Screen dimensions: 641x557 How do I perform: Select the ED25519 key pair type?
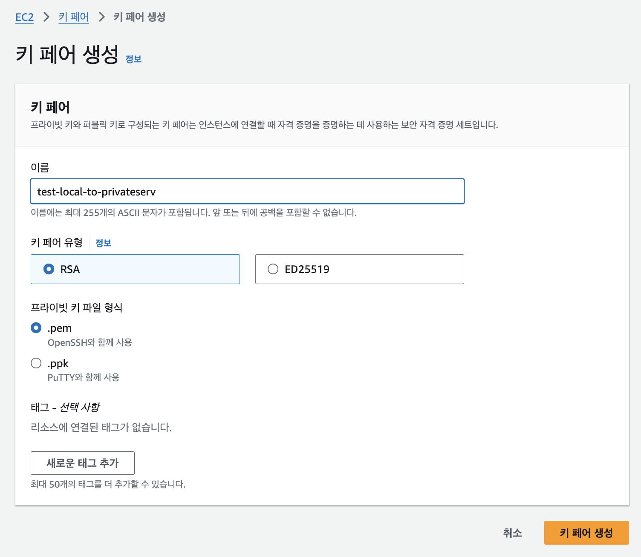click(x=273, y=269)
